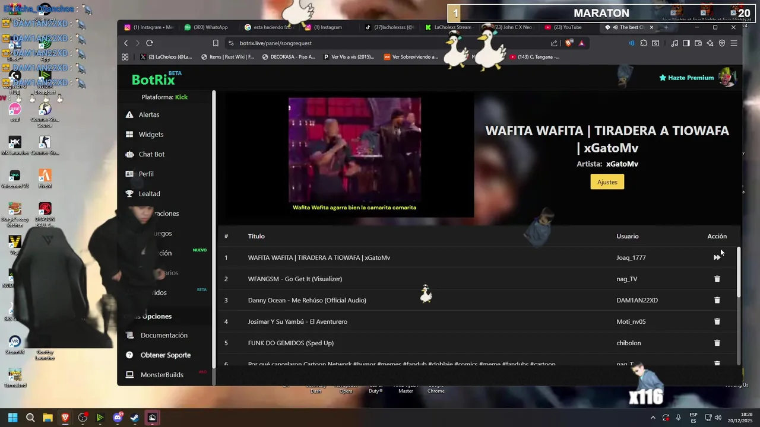This screenshot has height=427, width=760.
Task: Open Items Rust Wiki bookmark
Action: click(x=227, y=57)
